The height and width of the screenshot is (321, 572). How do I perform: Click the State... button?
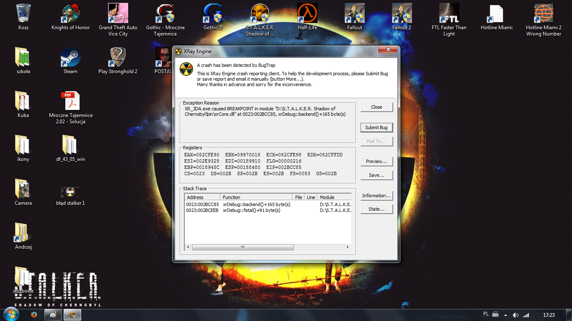pos(376,209)
